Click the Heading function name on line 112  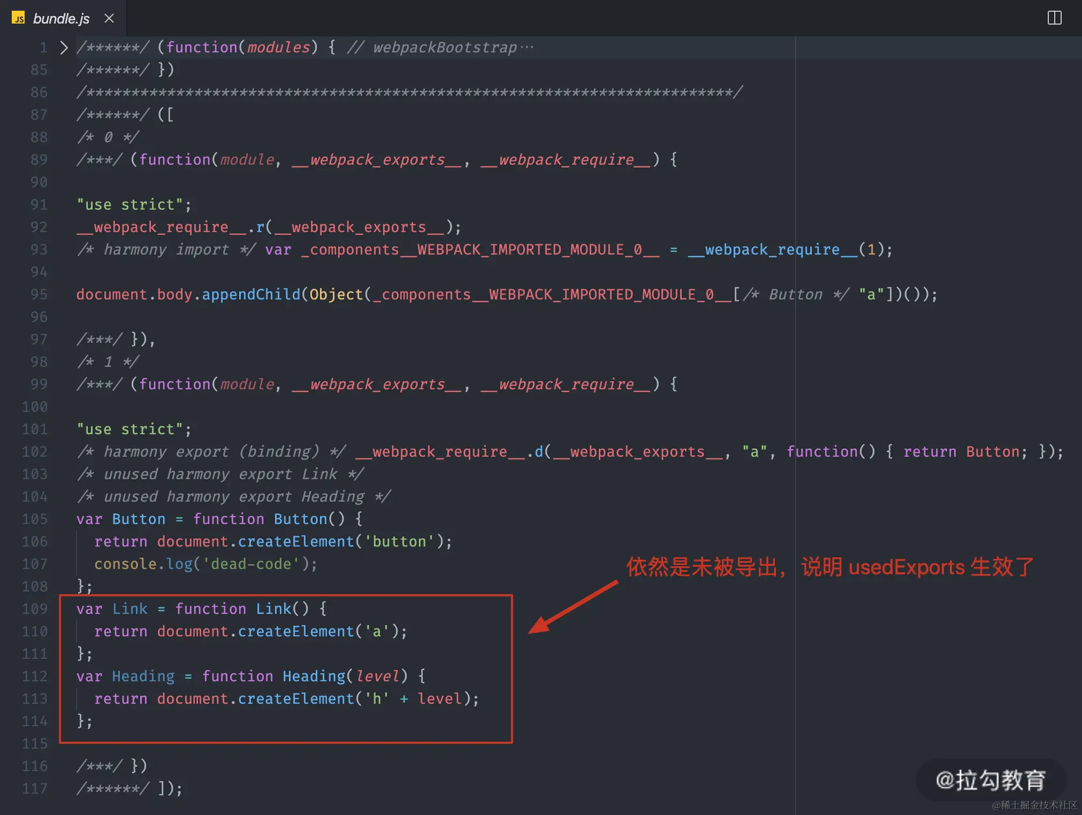point(314,676)
